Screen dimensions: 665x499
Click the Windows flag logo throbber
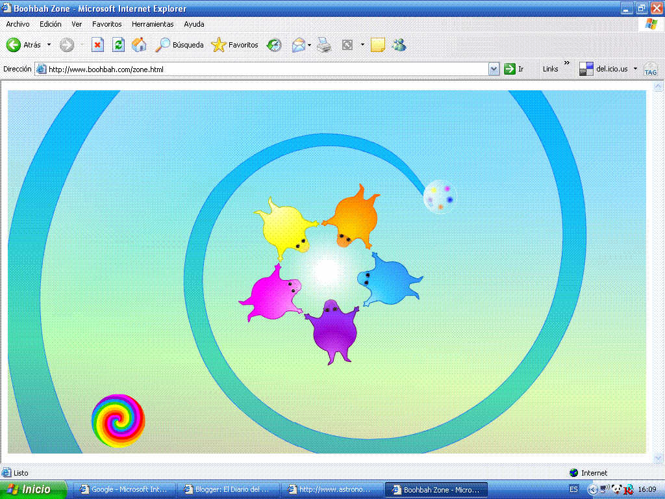point(651,24)
